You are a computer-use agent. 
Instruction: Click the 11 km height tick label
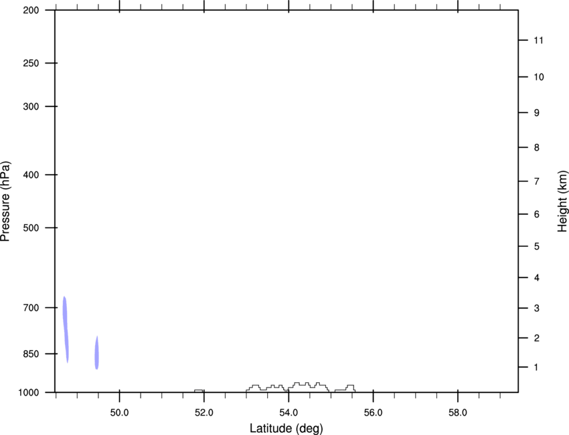click(x=536, y=41)
